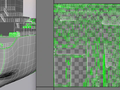Select the ladder at top of the tower
Viewport: 120px width, 90px height.
coord(6,4)
